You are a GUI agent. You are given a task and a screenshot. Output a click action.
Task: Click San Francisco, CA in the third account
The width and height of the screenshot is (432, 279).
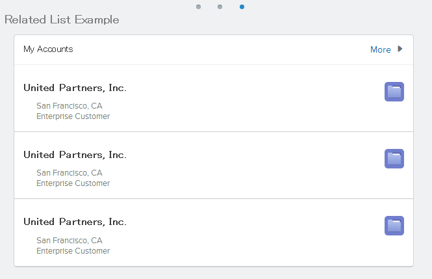coord(70,240)
